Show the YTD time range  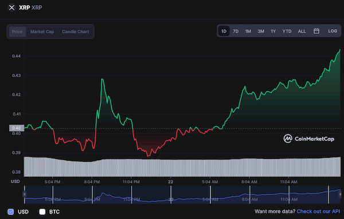pyautogui.click(x=287, y=31)
